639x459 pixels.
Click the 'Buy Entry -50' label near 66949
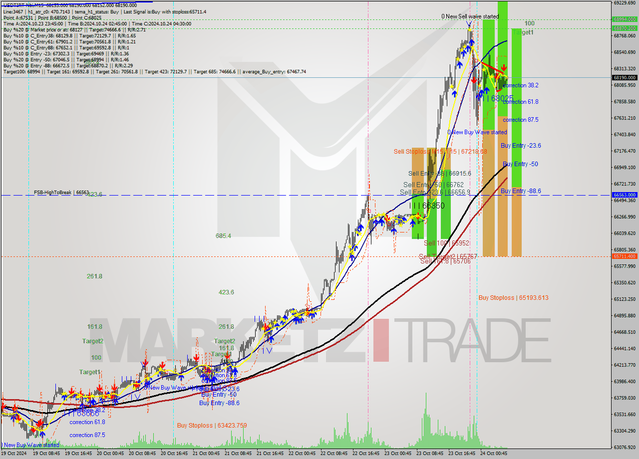(x=520, y=164)
